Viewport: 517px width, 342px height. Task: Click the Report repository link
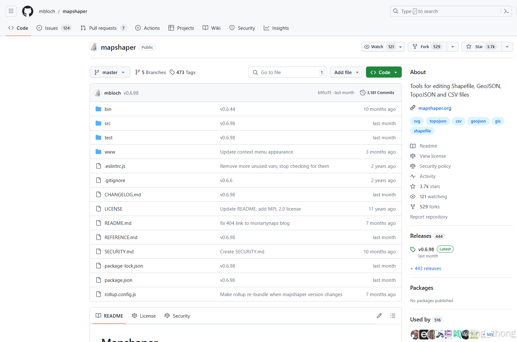click(x=429, y=217)
